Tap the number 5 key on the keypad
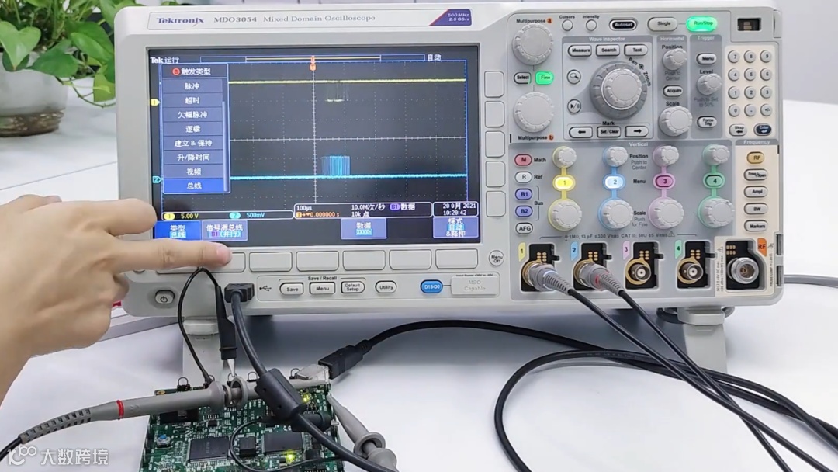 coord(750,75)
